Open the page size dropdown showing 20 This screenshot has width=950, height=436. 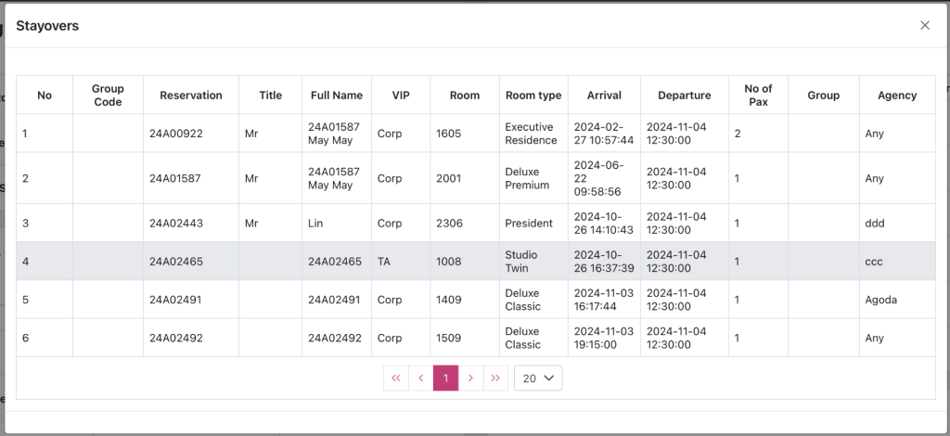click(x=538, y=378)
